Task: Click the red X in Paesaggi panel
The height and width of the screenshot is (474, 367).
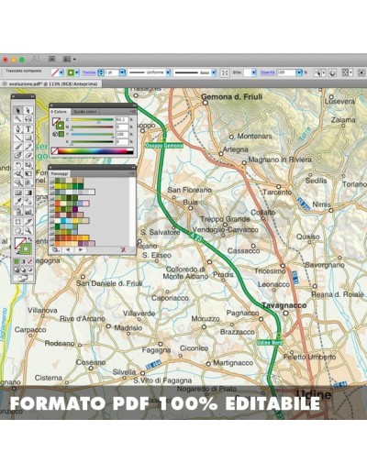Action: (123, 249)
